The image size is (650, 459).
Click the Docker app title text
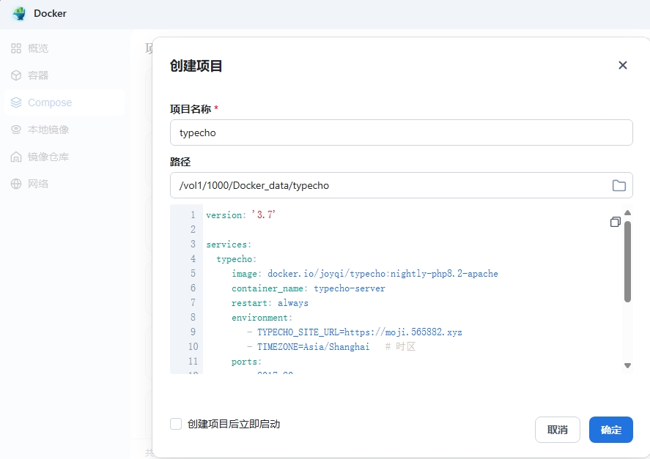[x=50, y=13]
